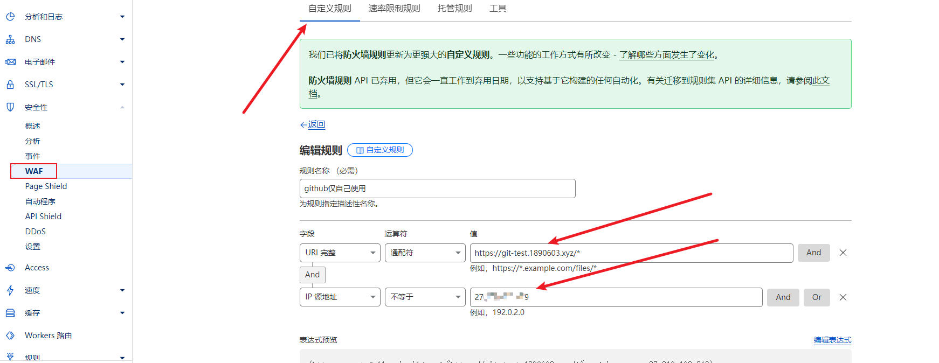Viewport: 939px width, 363px height.
Task: Delete the IP source address row
Action: tap(843, 297)
